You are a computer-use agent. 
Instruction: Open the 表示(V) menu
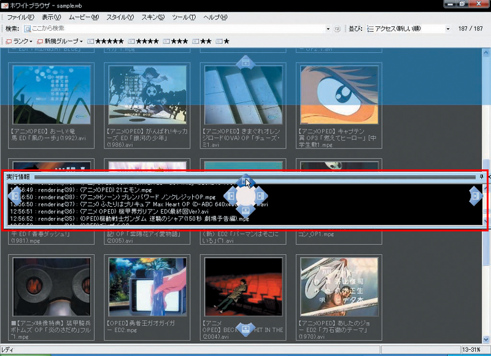click(52, 17)
